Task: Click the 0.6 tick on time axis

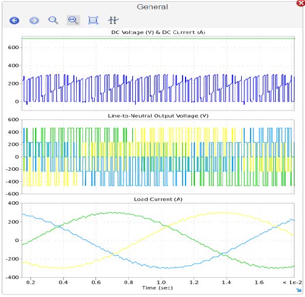Action: coord(96,282)
